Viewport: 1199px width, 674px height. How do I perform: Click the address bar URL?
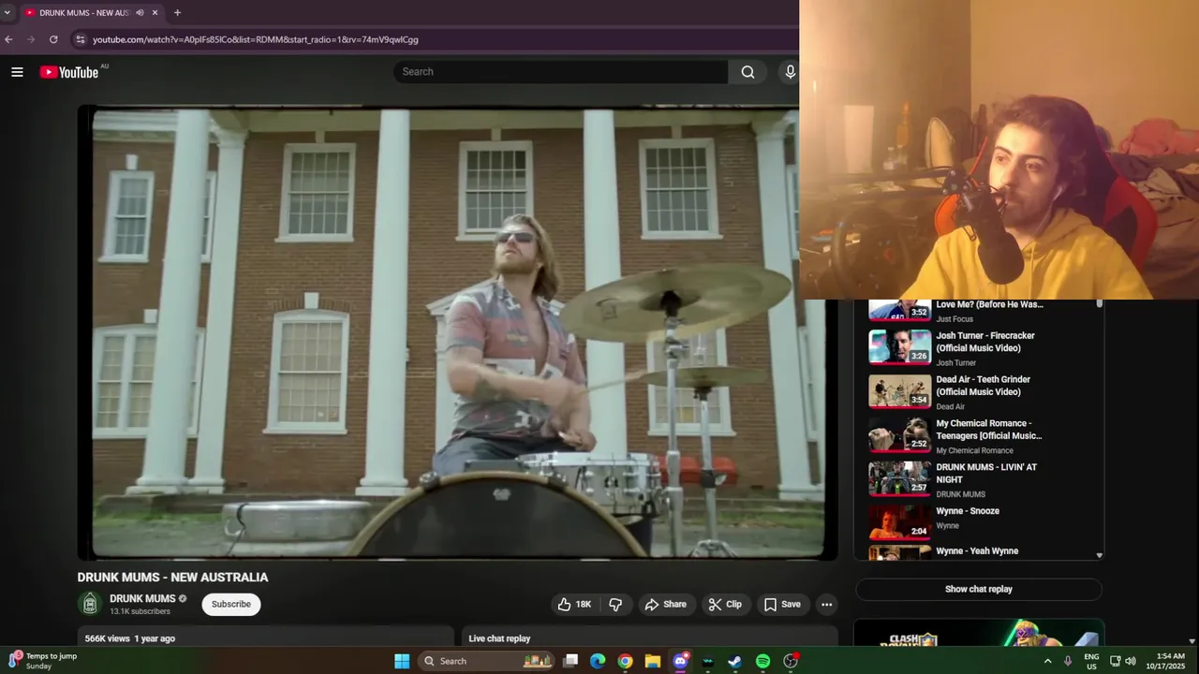tap(255, 39)
